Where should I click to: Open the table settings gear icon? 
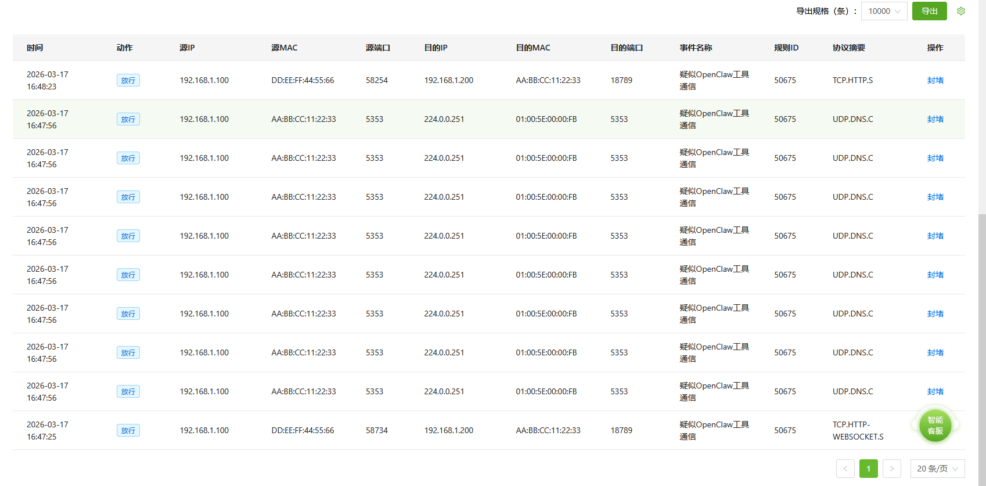(x=961, y=11)
